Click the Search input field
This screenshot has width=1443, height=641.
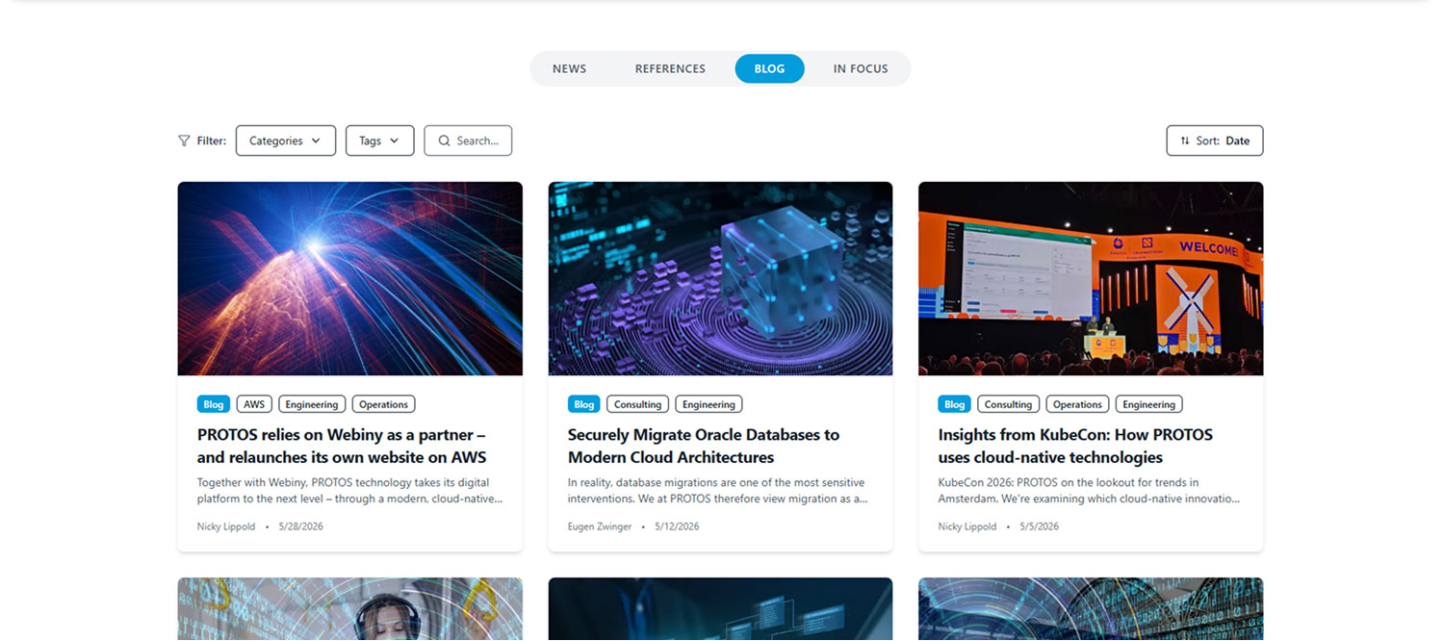[x=468, y=141]
